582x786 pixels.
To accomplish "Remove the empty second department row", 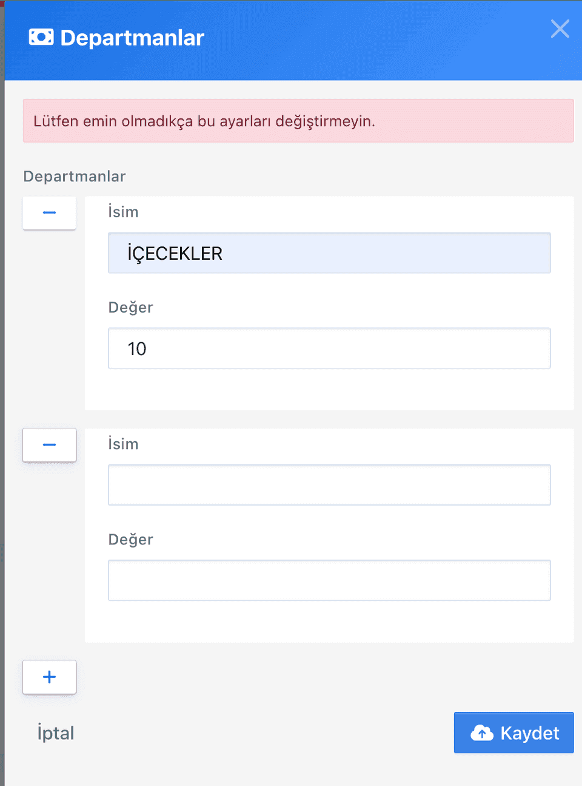I will click(49, 445).
